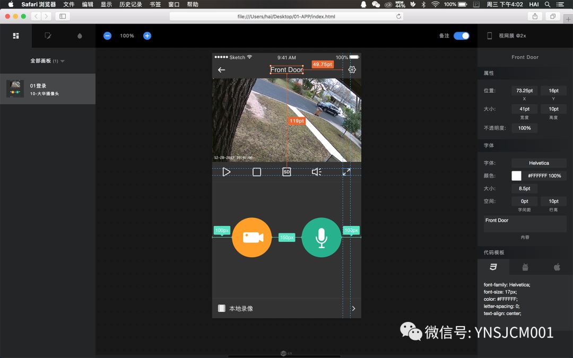Select the iOS code template icon

(557, 267)
